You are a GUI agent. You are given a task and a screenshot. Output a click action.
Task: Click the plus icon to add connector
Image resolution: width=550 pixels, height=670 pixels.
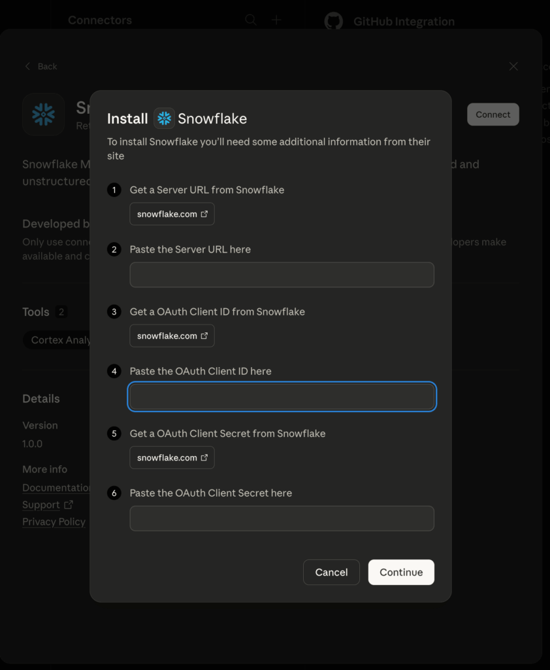tap(276, 20)
